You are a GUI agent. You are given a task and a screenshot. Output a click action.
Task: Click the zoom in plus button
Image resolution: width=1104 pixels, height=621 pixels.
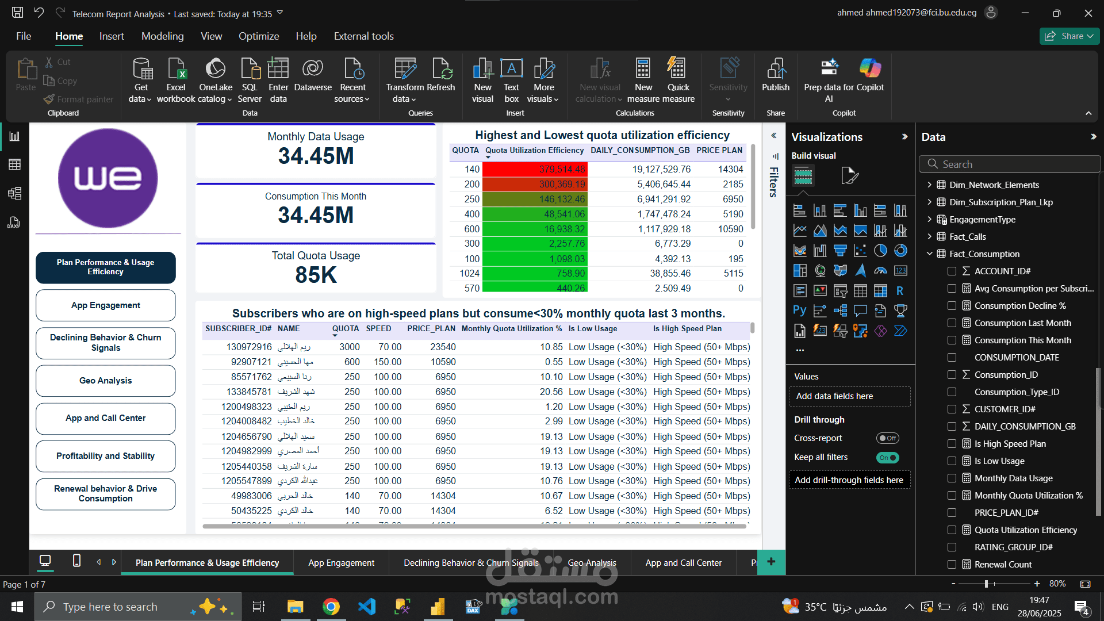click(x=1037, y=584)
